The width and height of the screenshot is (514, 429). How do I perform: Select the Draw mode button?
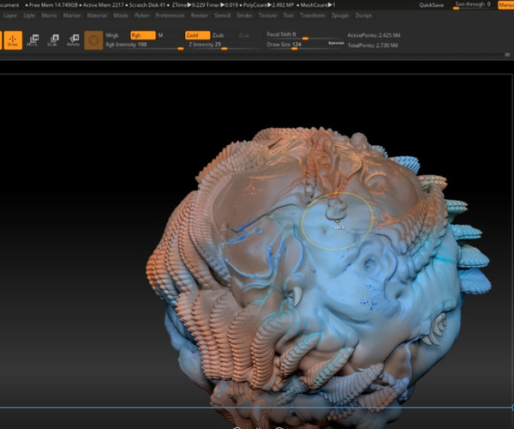point(13,40)
